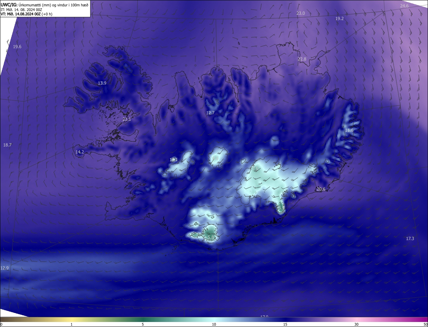Click the 'VT: Mið. 14.08.2024 00Z (+0 h)' line
Image resolution: width=428 pixels, height=327 pixels.
26,14
